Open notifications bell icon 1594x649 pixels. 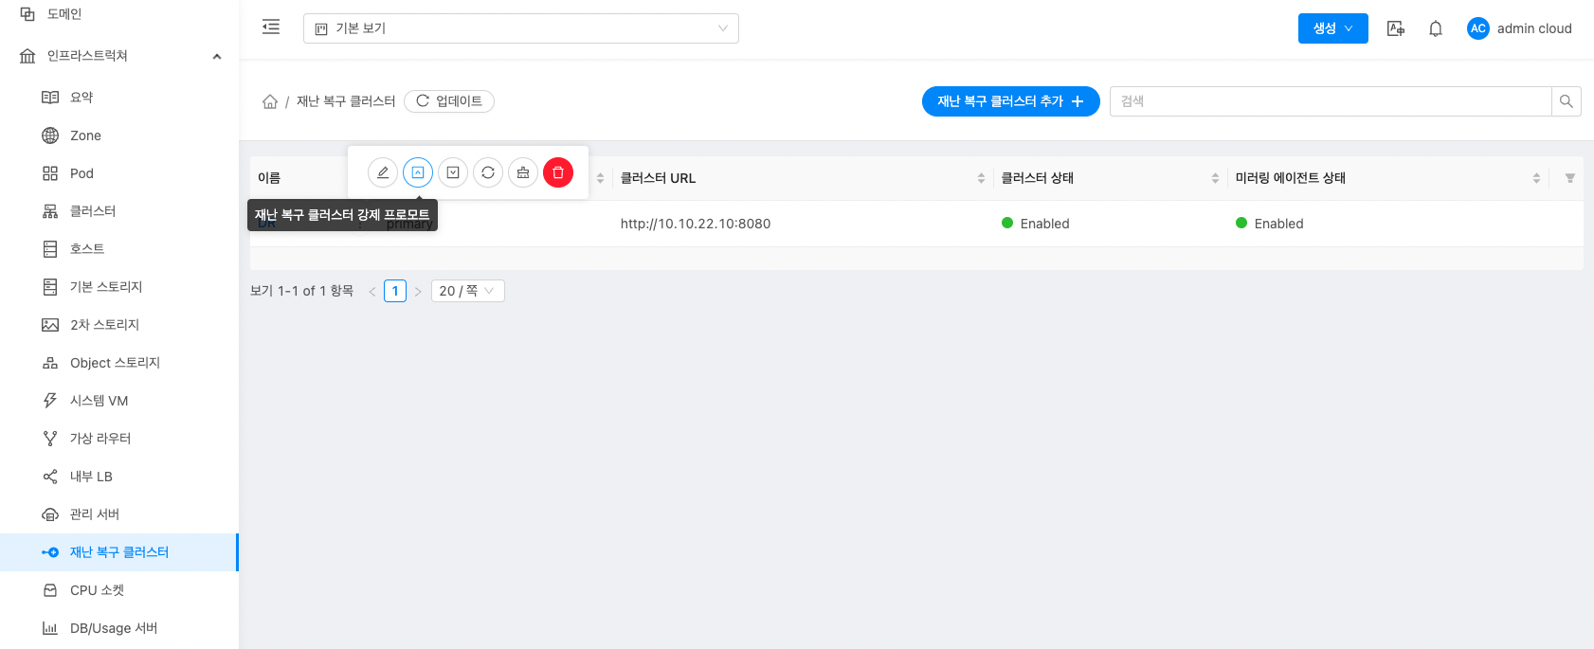click(x=1436, y=28)
